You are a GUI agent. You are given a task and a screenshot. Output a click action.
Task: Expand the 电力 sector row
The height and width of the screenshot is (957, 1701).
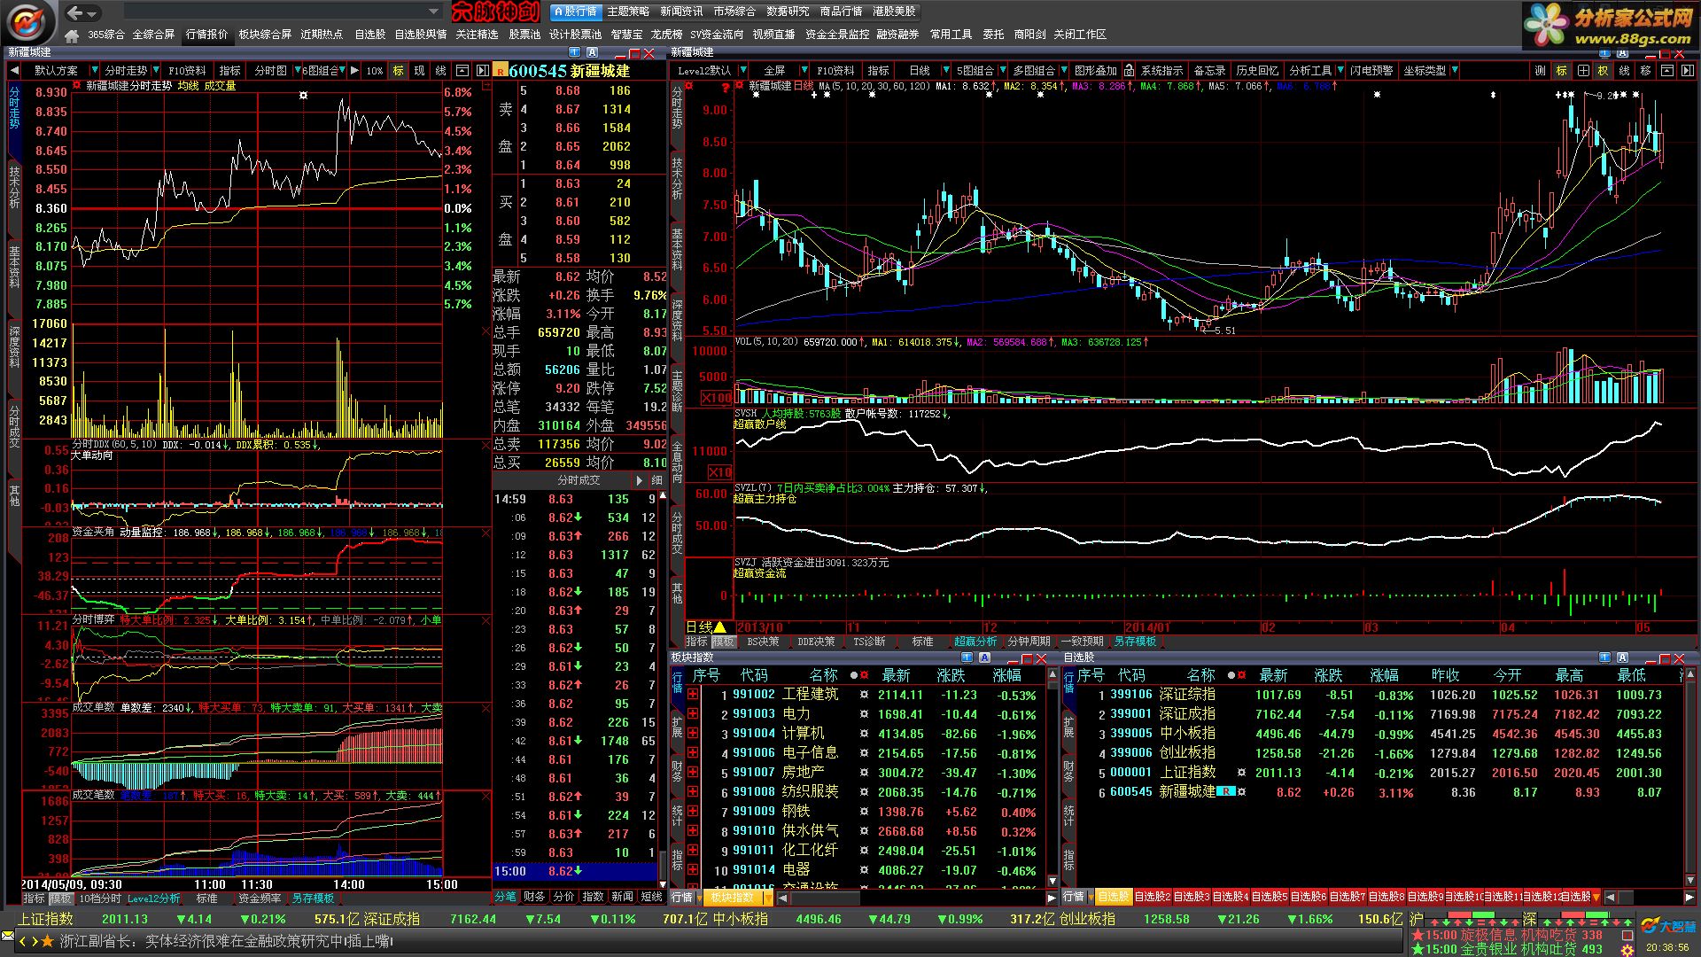point(692,714)
